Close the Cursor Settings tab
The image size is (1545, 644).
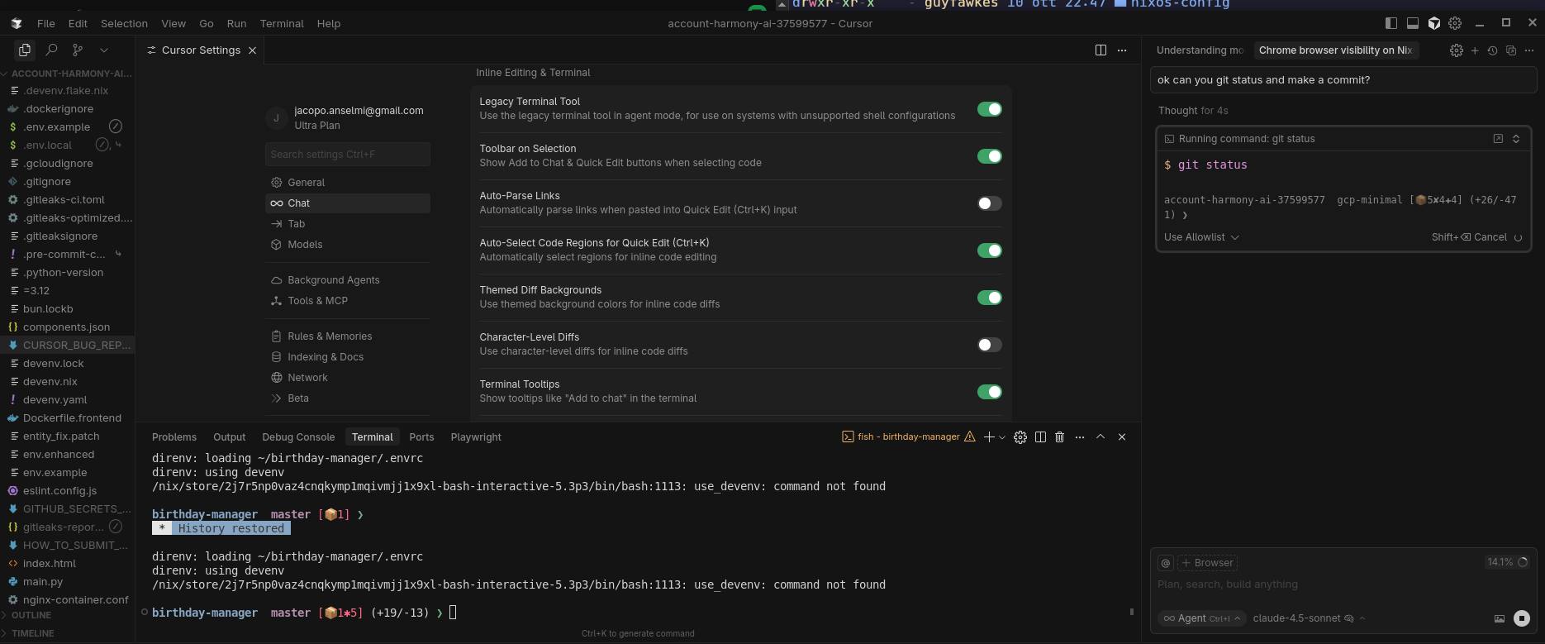click(253, 50)
